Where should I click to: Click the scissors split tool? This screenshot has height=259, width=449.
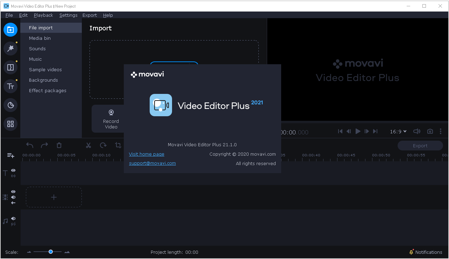click(88, 146)
